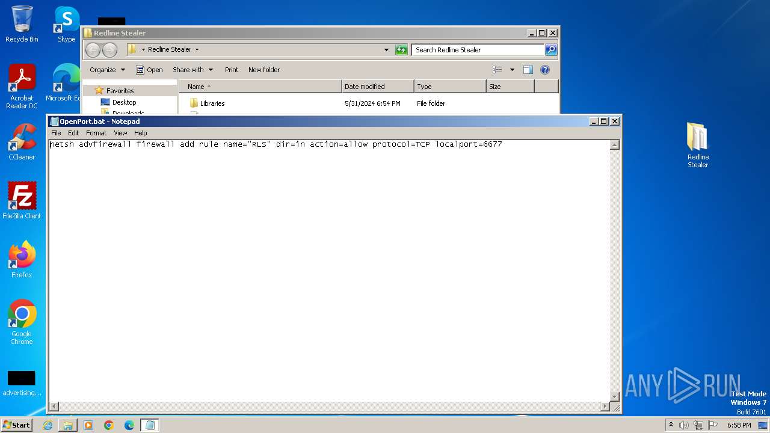Select the Notepad taskbar button
Viewport: 770px width, 433px height.
(150, 425)
